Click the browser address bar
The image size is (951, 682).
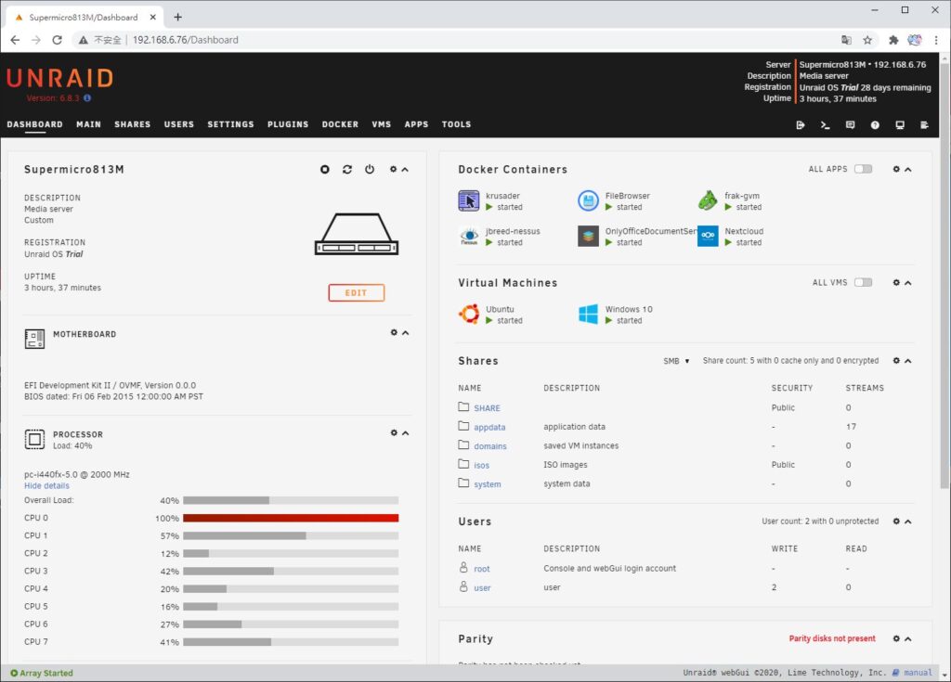coord(279,40)
